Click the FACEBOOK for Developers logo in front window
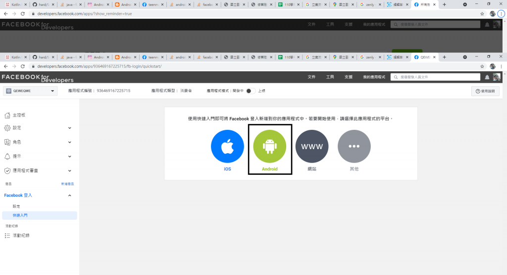The image size is (507, 275). 38,78
